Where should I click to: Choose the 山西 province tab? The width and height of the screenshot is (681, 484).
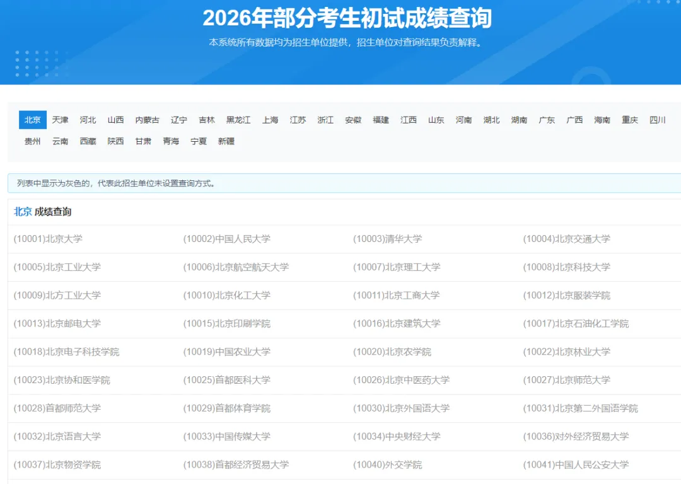tap(115, 120)
